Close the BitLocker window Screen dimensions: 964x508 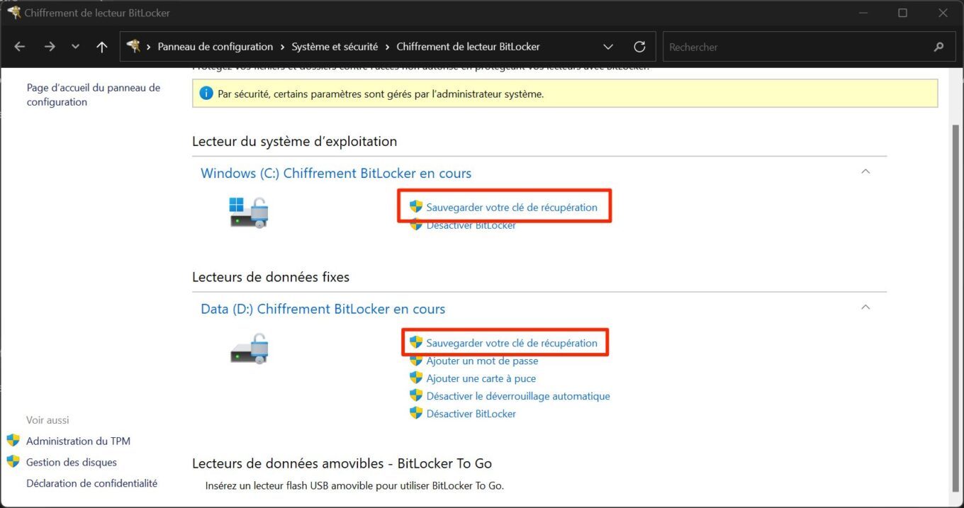pos(943,13)
